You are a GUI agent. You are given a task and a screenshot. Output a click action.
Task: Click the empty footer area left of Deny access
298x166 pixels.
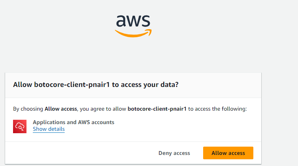(x=79, y=153)
